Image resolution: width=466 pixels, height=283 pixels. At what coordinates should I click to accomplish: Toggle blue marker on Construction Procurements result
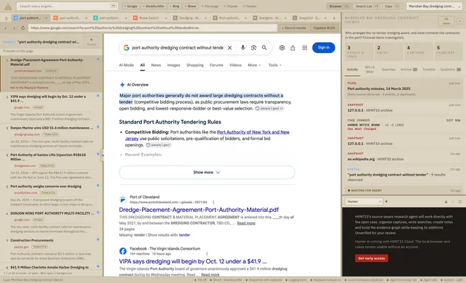(x=98, y=239)
